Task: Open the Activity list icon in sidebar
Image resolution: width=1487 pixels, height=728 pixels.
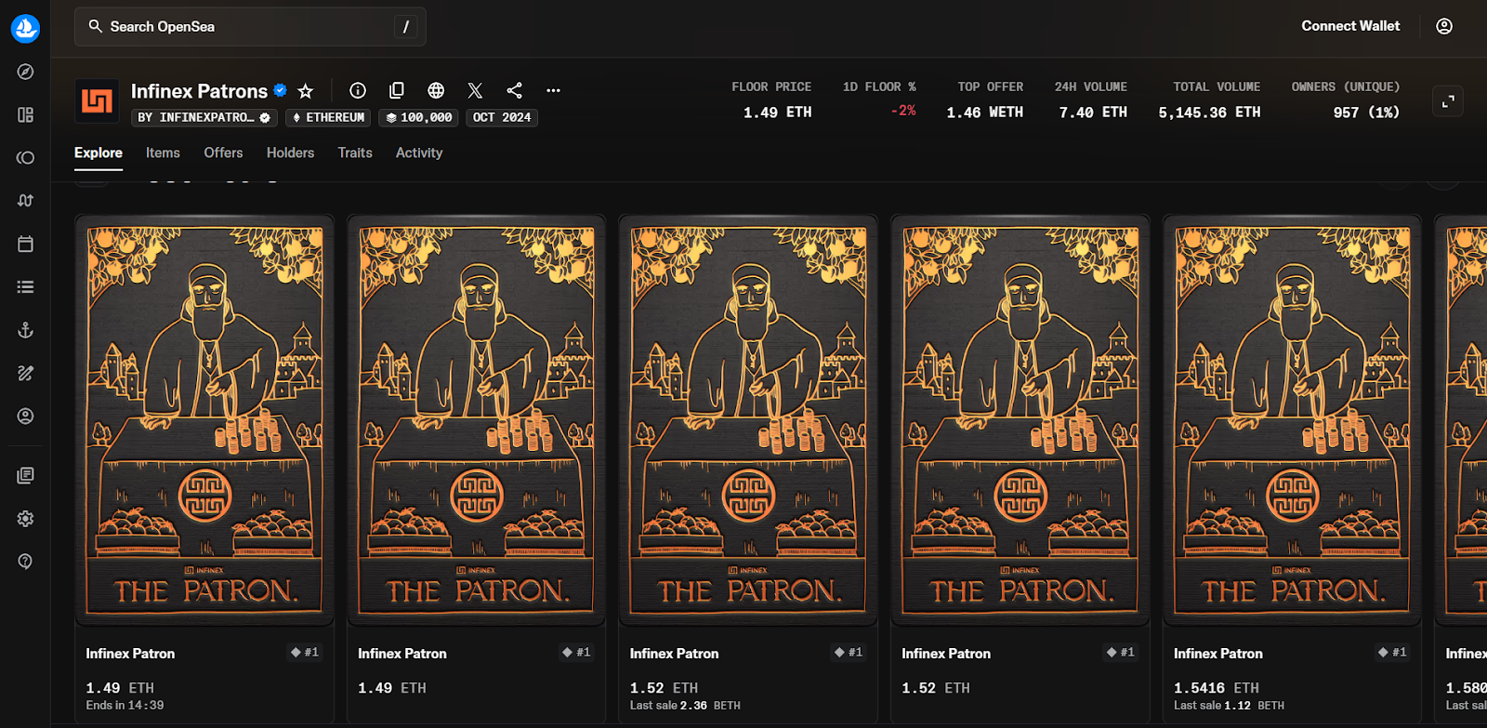Action: (25, 286)
